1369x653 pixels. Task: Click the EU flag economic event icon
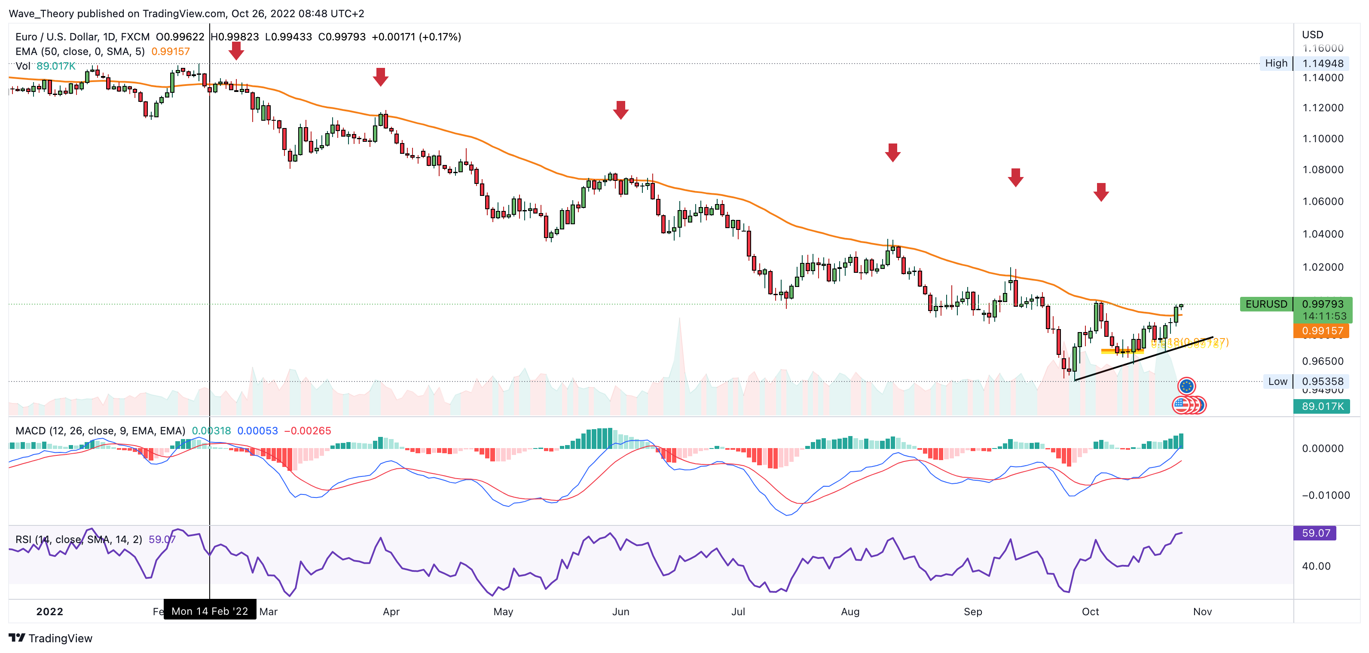1186,386
